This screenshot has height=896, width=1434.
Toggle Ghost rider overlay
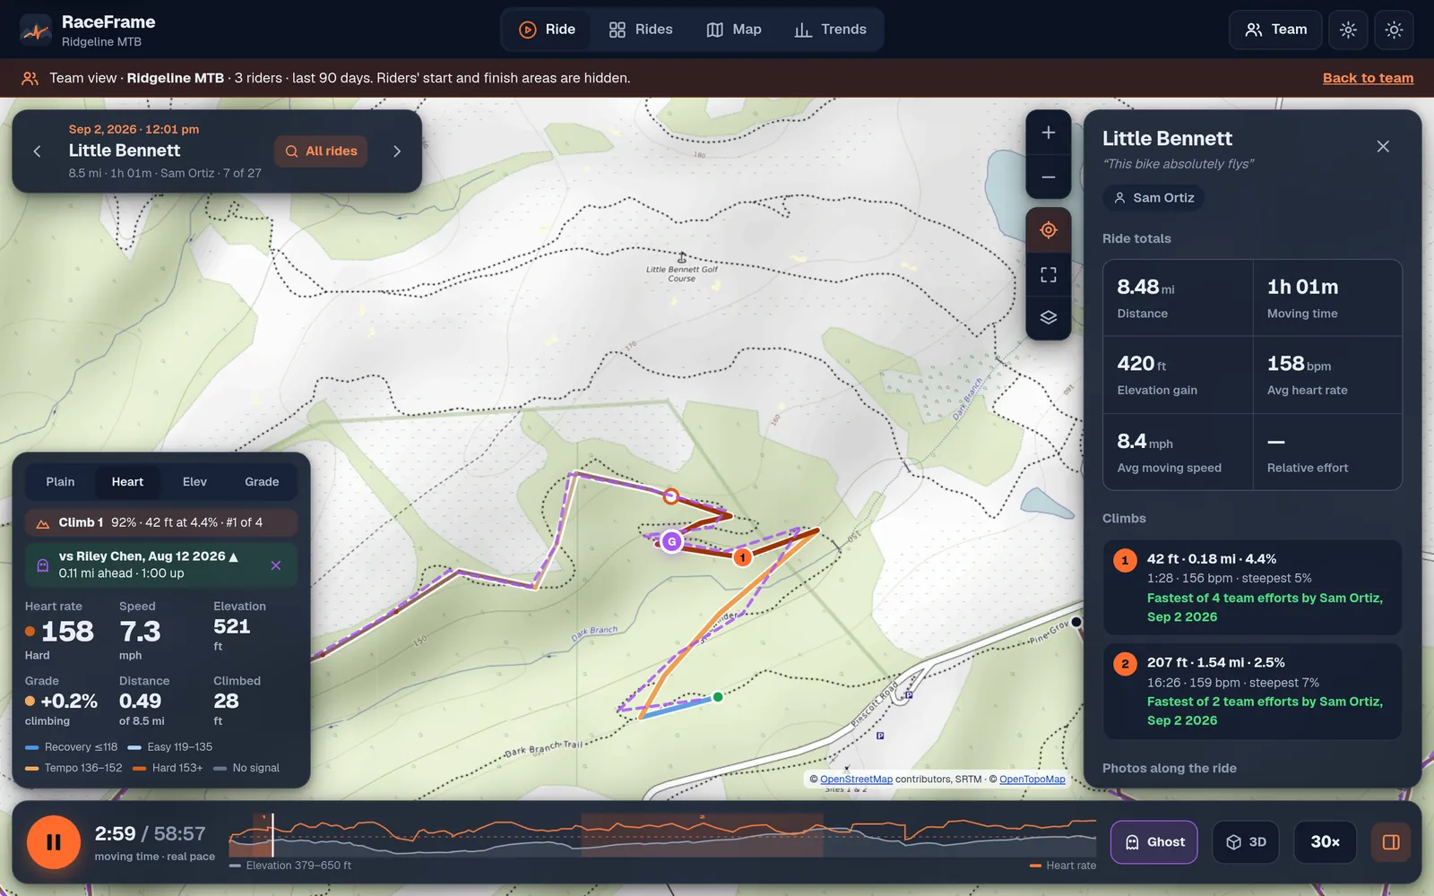(1154, 842)
